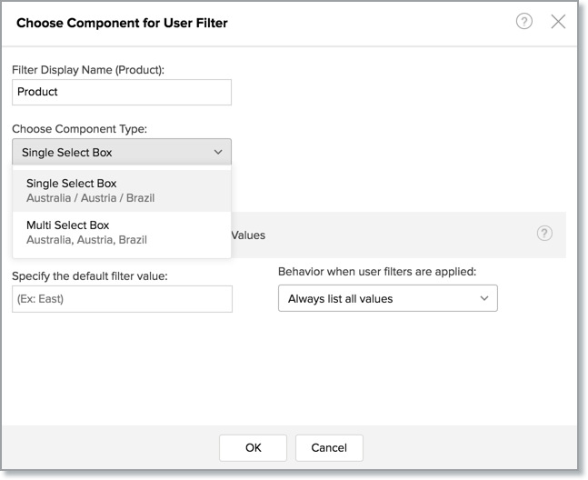Click the help icon beside Values section
The image size is (588, 480).
[544, 234]
